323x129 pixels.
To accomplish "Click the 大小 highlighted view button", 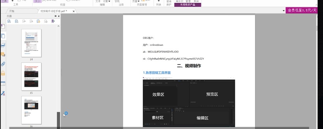I will (x=37, y=1).
